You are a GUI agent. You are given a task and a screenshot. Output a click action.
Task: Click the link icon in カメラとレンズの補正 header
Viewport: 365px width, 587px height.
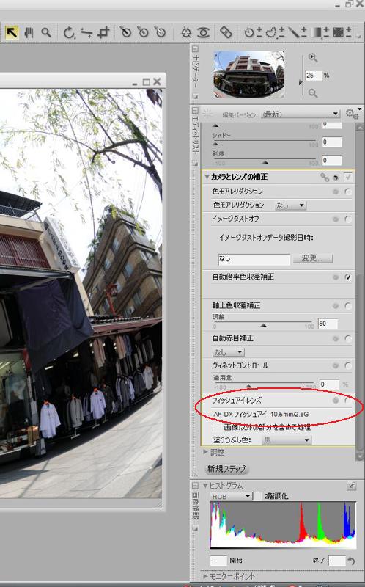point(325,178)
